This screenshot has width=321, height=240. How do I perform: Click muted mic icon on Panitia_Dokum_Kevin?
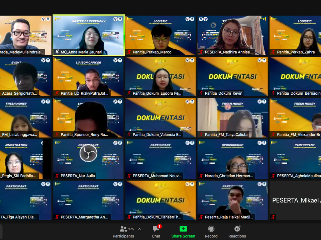pos(201,93)
